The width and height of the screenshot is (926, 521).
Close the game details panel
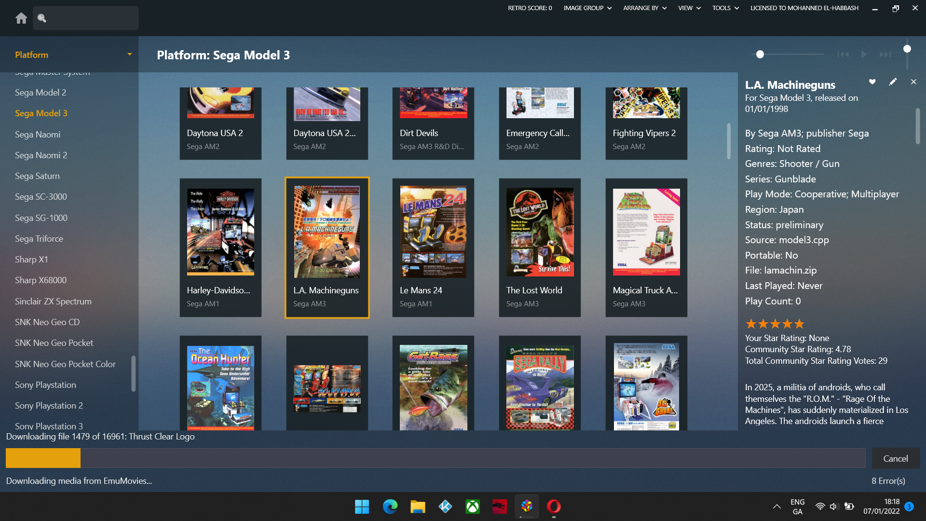coord(913,82)
